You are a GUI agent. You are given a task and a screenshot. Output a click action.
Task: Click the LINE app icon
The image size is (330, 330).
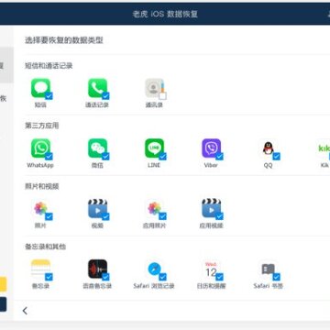coord(154,148)
